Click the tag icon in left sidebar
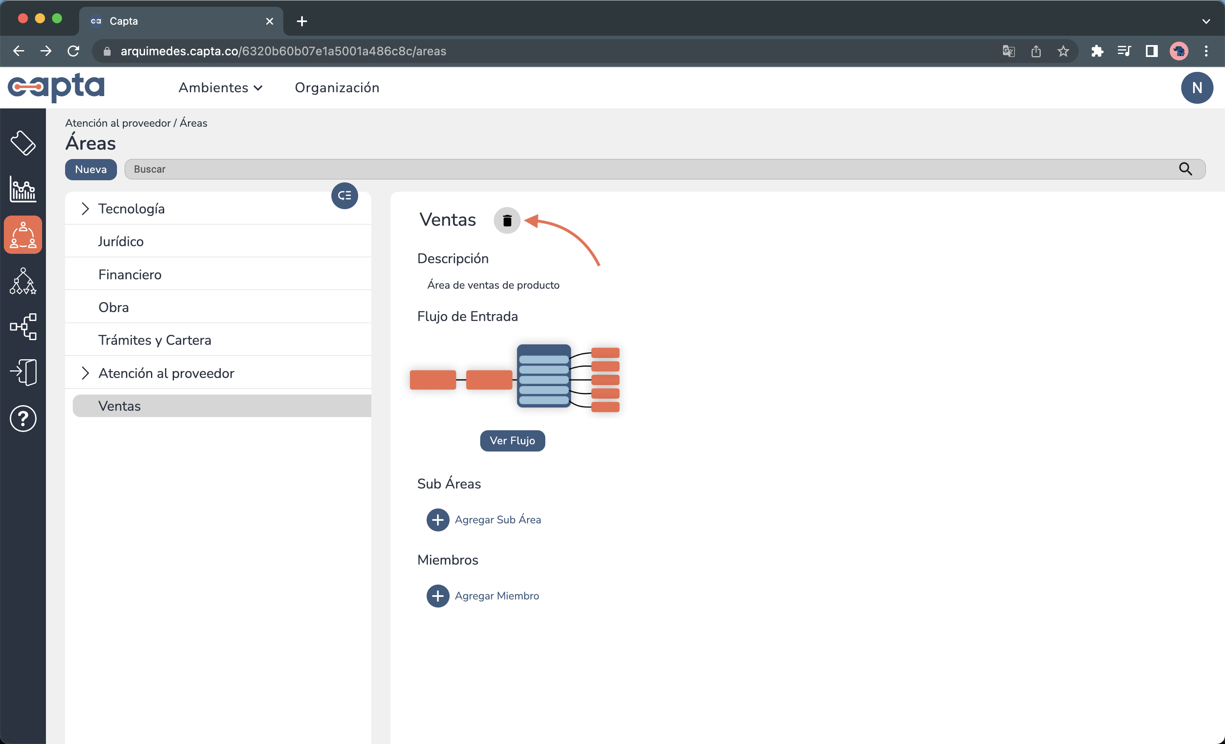The height and width of the screenshot is (744, 1225). click(x=23, y=143)
